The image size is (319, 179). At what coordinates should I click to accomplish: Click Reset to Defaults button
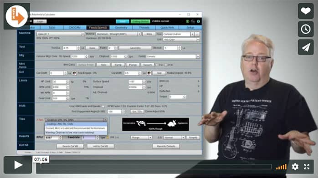166,146
